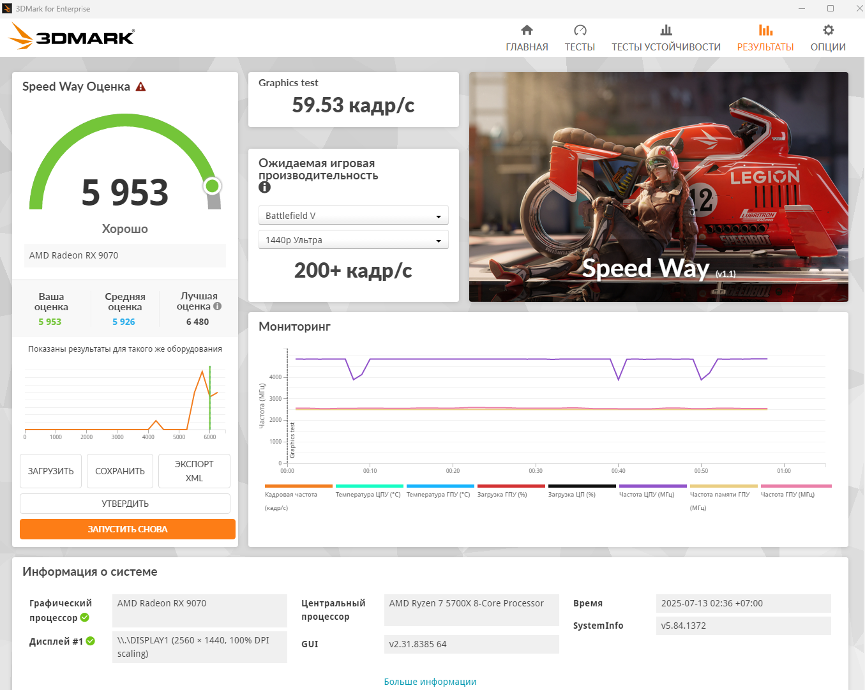Toggle the Частота ГПУ legend swatch
The width and height of the screenshot is (865, 690).
(795, 486)
